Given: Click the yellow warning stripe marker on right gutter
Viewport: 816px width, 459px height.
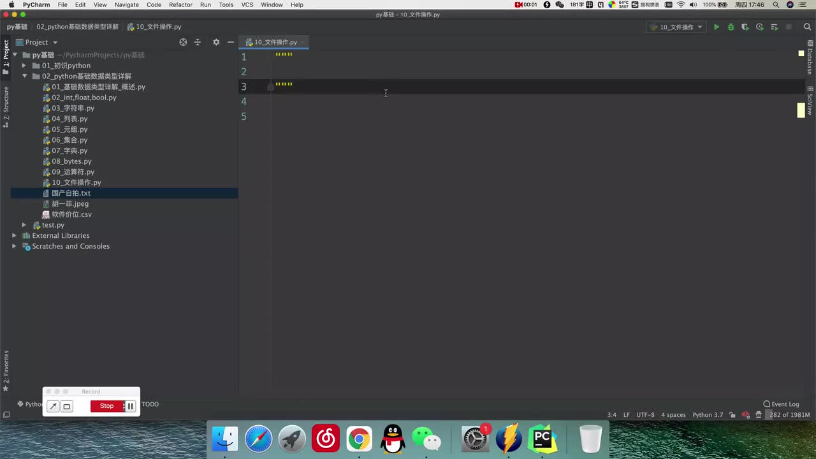Looking at the screenshot, I should click(x=801, y=110).
